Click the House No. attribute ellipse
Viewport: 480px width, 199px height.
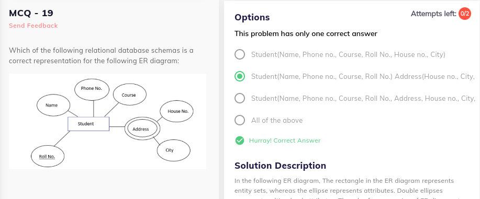click(176, 111)
